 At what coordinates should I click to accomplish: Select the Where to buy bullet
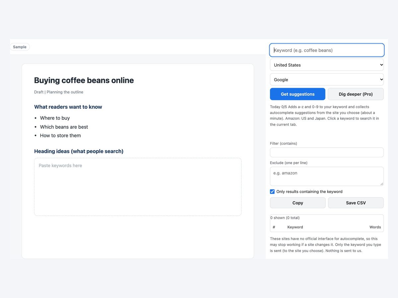(x=55, y=118)
